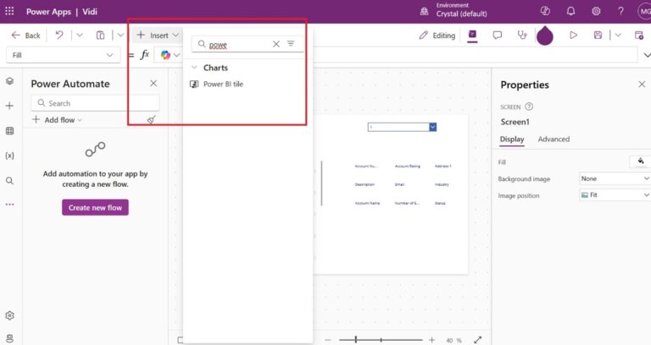Switch to the Advanced tab

click(x=554, y=140)
